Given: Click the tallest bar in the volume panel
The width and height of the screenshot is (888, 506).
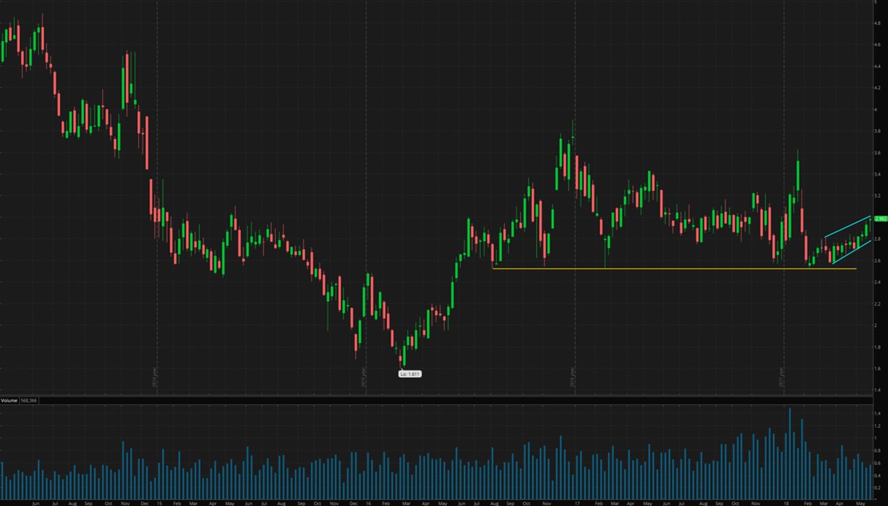Looking at the screenshot, I should tap(790, 452).
